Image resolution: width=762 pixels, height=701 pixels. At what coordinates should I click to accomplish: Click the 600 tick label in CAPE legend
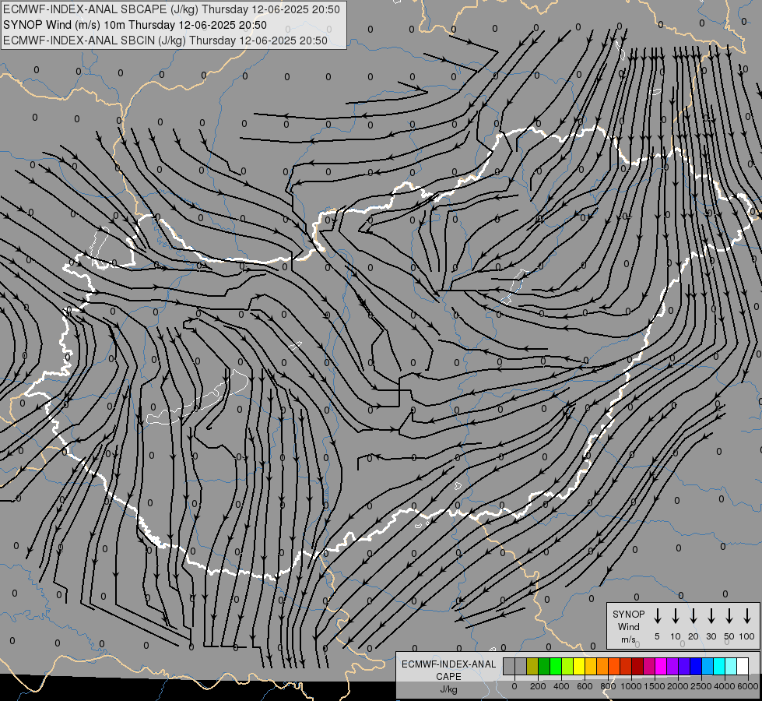click(585, 686)
